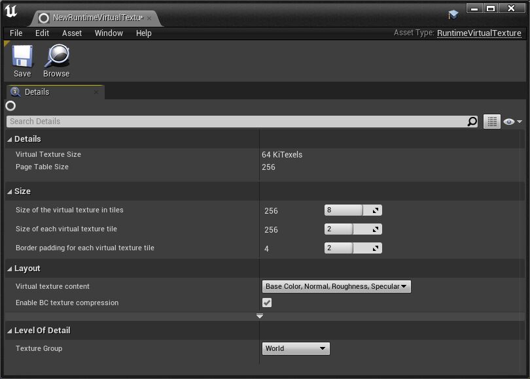This screenshot has width=530, height=379.
Task: Click the Browse magnifier icon
Action: pyautogui.click(x=56, y=56)
